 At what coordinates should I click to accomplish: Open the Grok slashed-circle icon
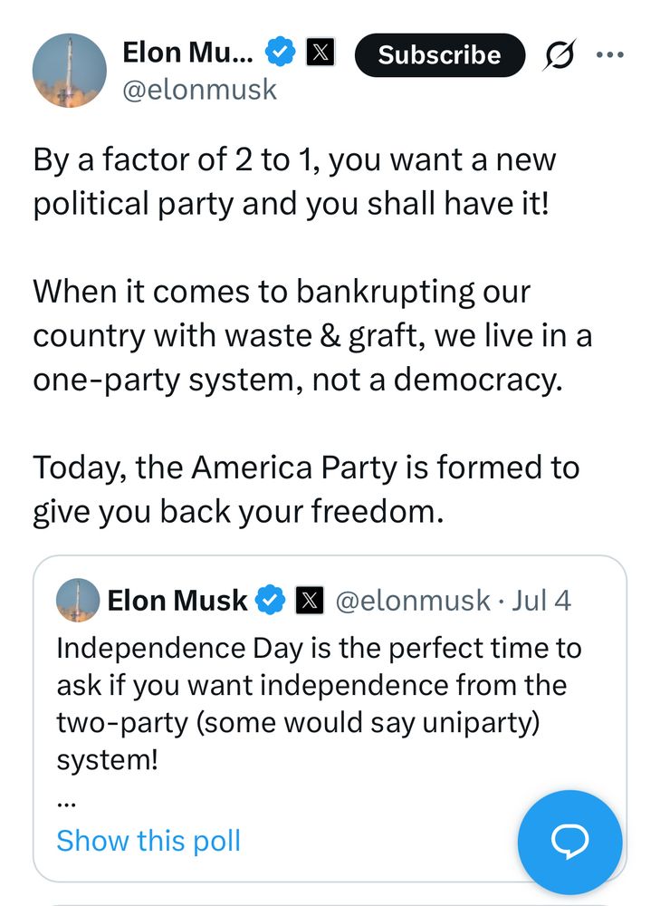(560, 56)
